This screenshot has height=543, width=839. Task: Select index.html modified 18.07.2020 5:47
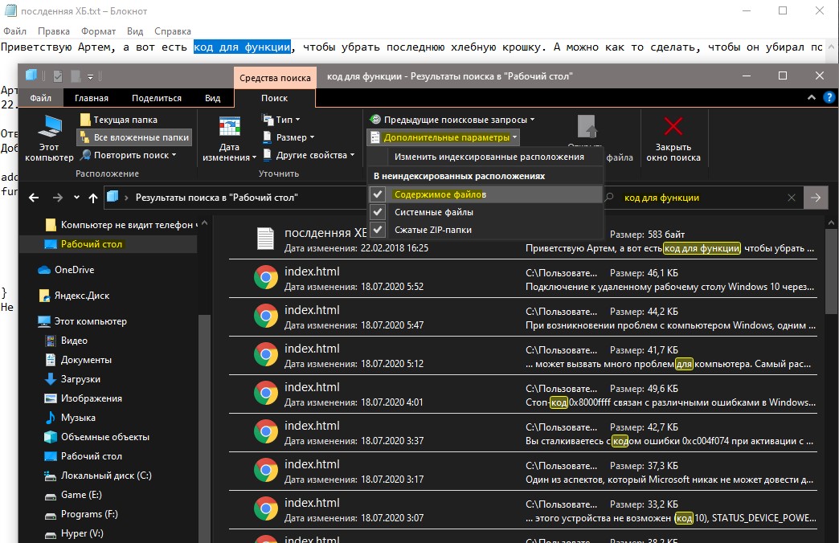[x=523, y=317]
